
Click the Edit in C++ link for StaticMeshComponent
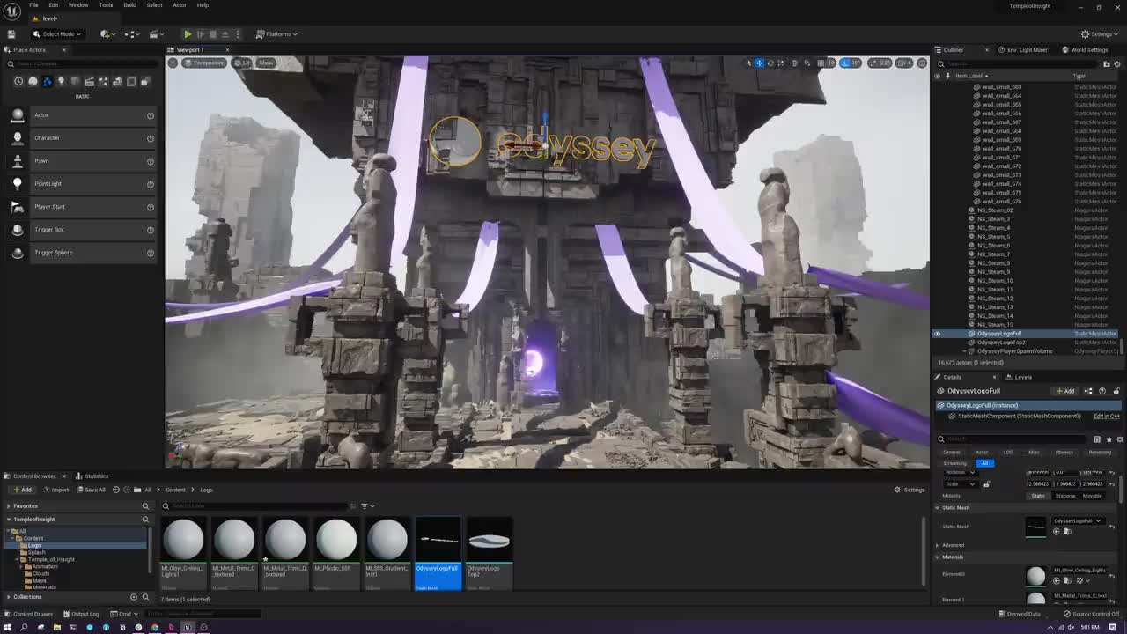[x=1106, y=417]
